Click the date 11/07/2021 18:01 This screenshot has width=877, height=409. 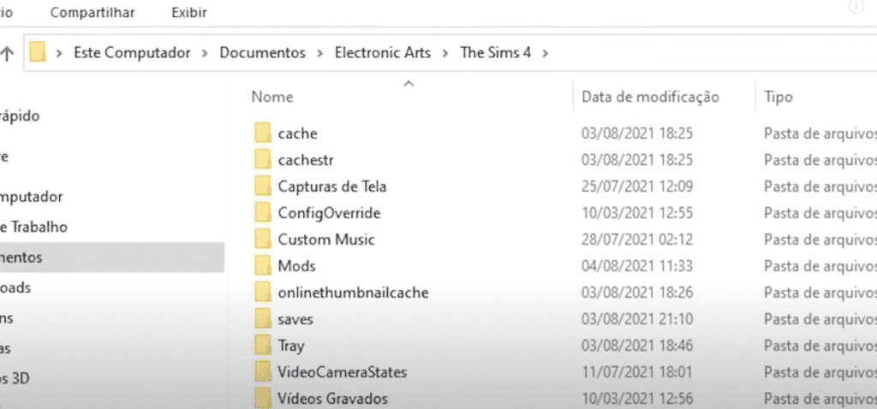[x=637, y=371]
